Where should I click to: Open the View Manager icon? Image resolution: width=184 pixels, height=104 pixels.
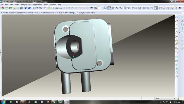point(140,8)
